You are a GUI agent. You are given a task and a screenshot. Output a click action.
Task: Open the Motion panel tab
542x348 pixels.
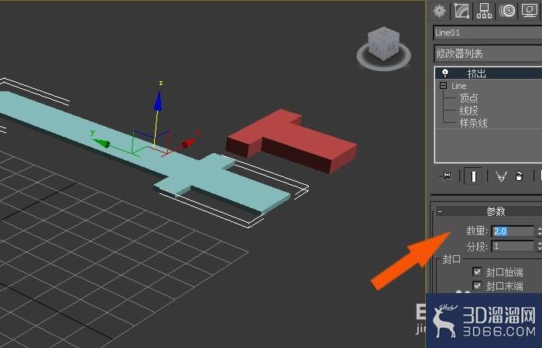(x=506, y=11)
